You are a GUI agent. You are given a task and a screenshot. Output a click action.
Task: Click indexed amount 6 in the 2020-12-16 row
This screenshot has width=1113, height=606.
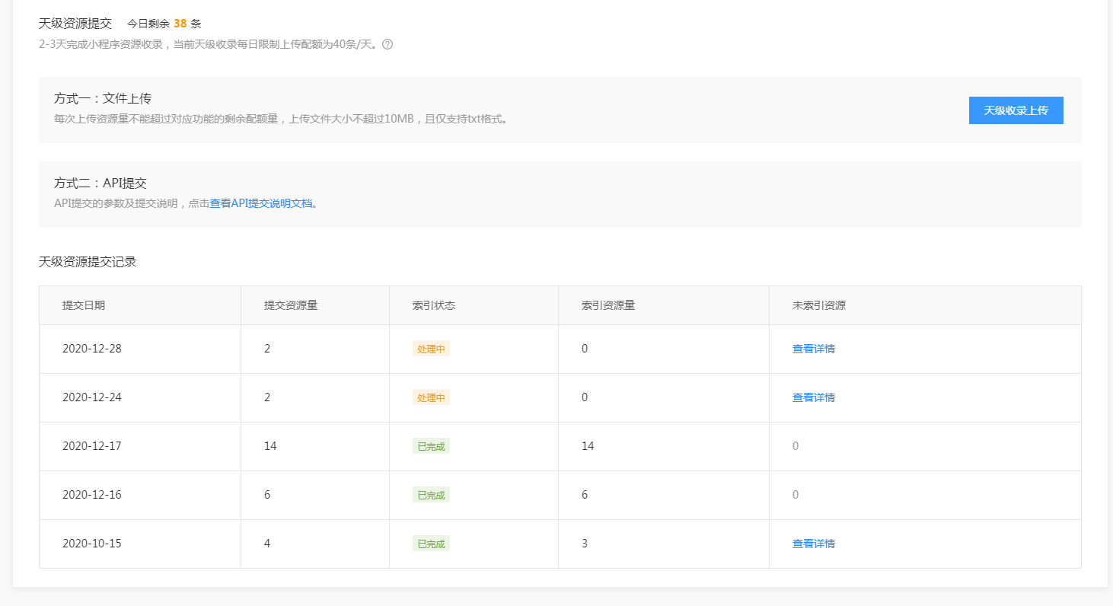(x=585, y=495)
